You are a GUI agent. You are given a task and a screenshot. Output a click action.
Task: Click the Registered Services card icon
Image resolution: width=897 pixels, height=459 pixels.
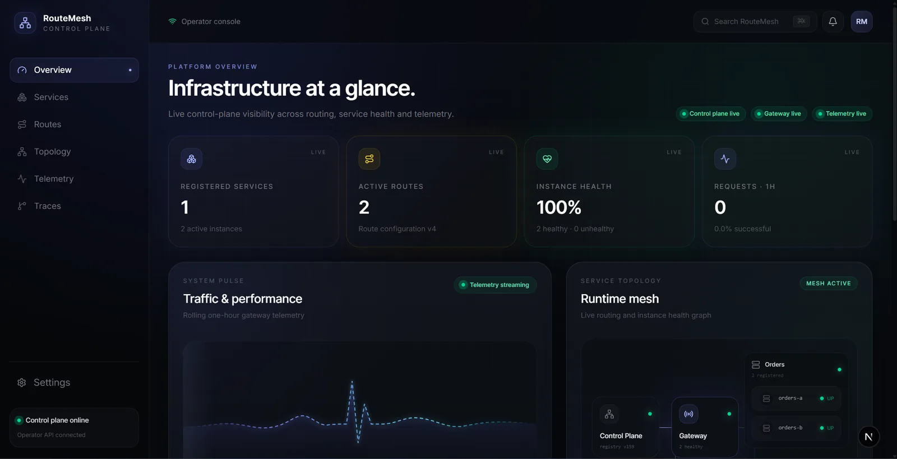tap(191, 159)
